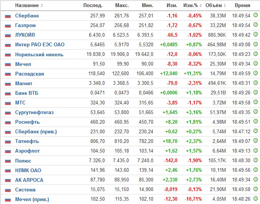Click the flag icon next to Роснефть

pos(8,122)
